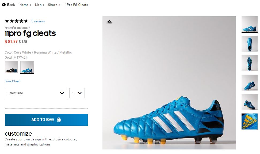Image resolution: width=260 pixels, height=154 pixels.
Task: Select the black colorway swatch
Action: [x=12, y=67]
